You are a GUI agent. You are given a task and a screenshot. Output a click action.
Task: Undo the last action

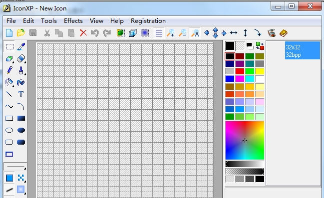(95, 33)
